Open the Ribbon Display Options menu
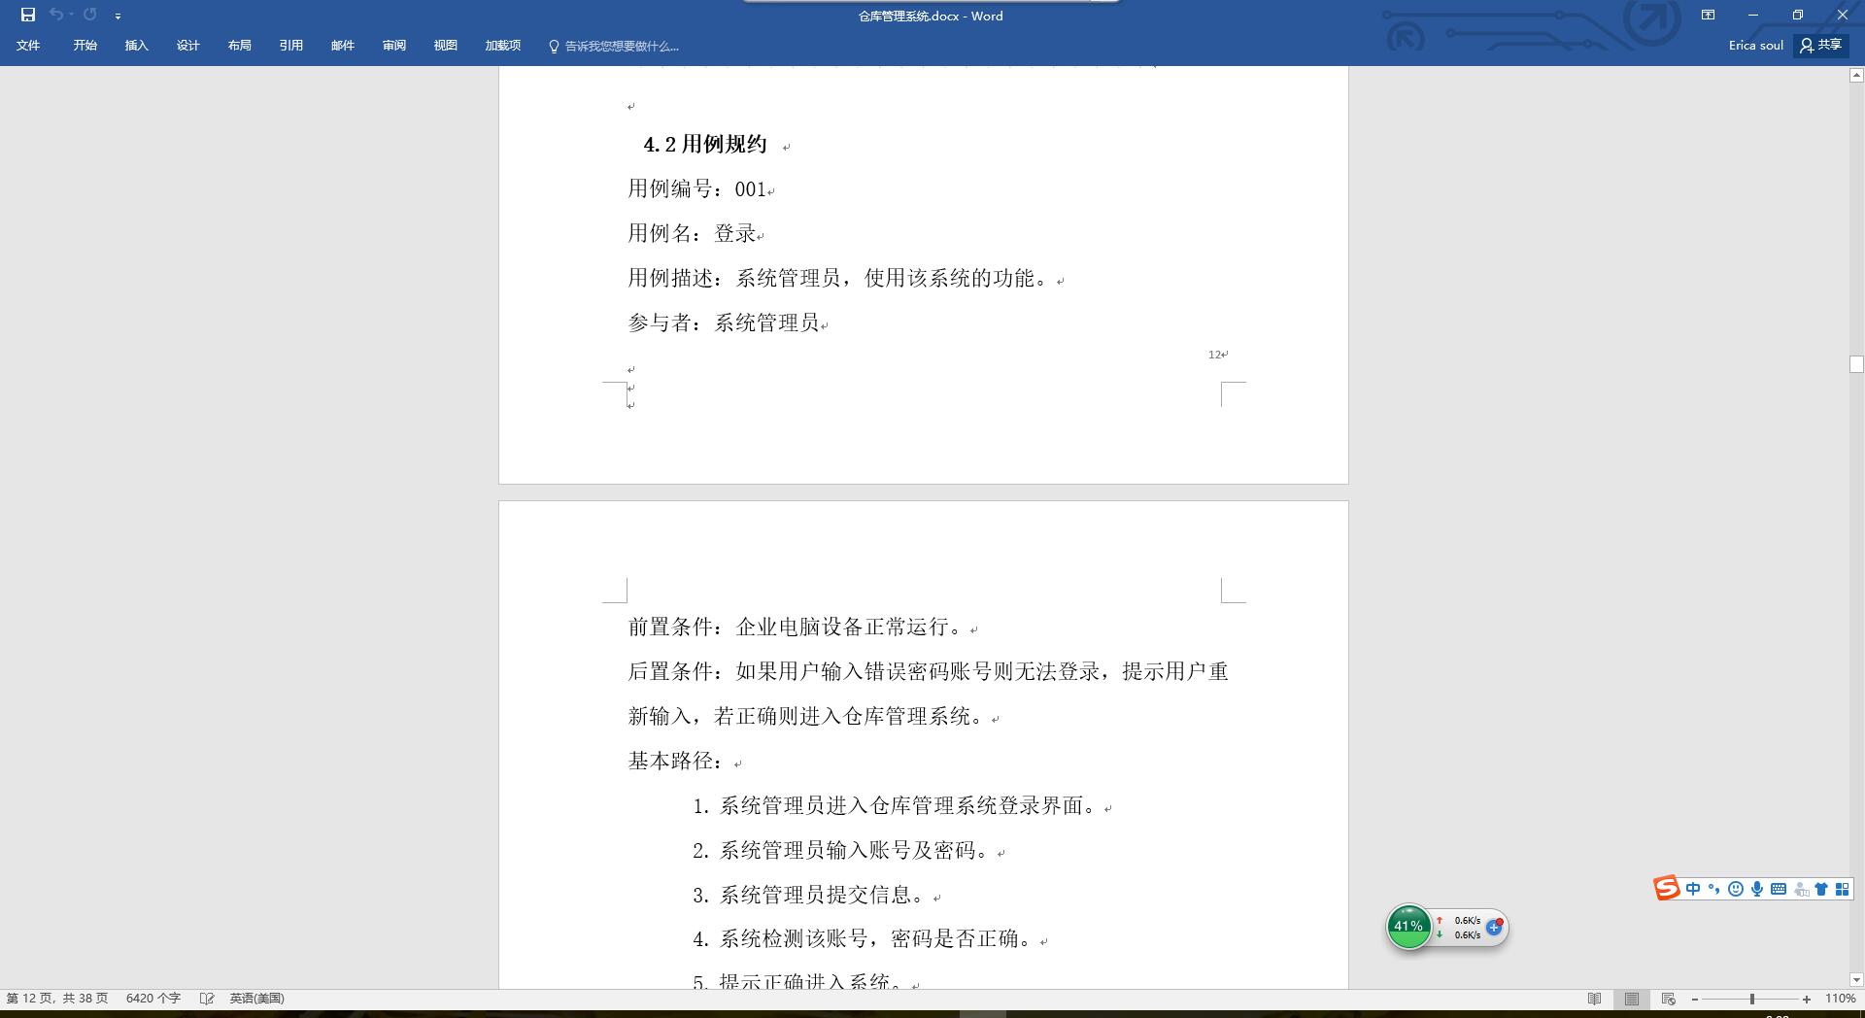Screen dimensions: 1865x1018 1708,15
